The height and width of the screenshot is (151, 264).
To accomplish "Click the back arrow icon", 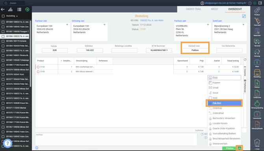I will tap(3, 9).
